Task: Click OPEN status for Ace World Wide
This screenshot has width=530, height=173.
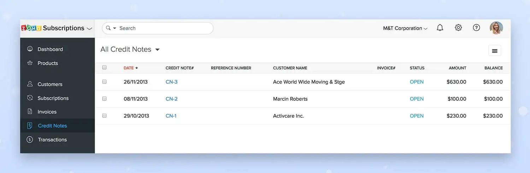Action: 417,82
